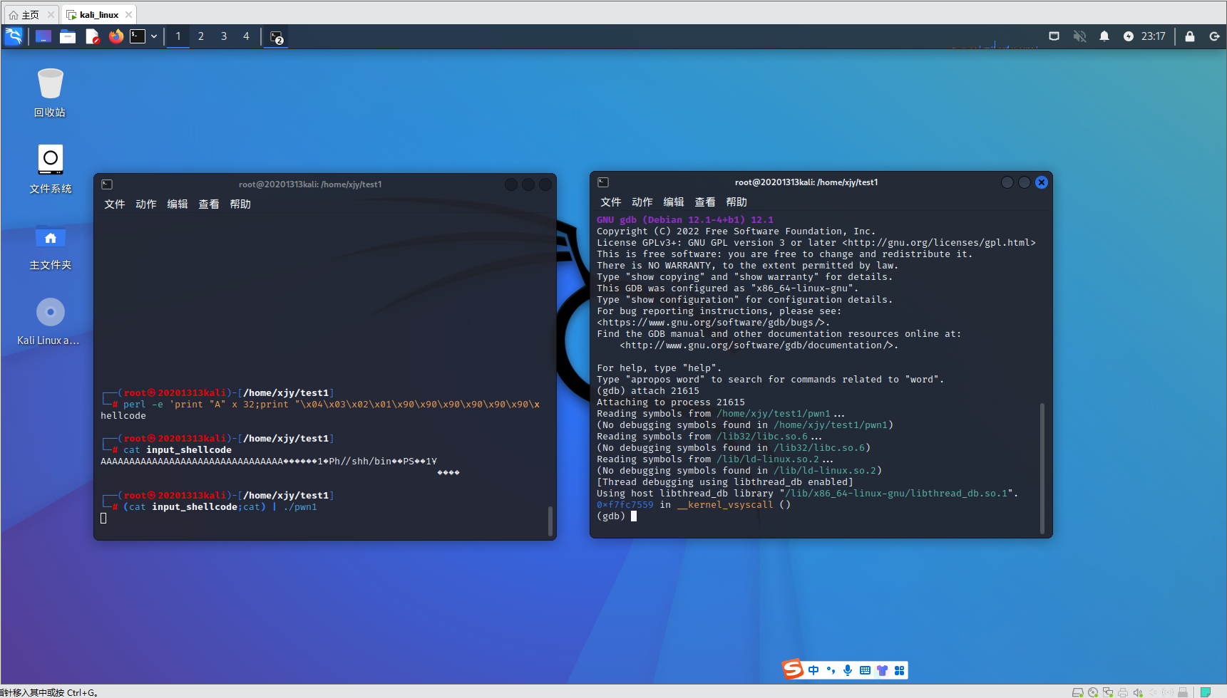Image resolution: width=1227 pixels, height=698 pixels.
Task: Click the Sogou input method logo
Action: click(x=793, y=670)
